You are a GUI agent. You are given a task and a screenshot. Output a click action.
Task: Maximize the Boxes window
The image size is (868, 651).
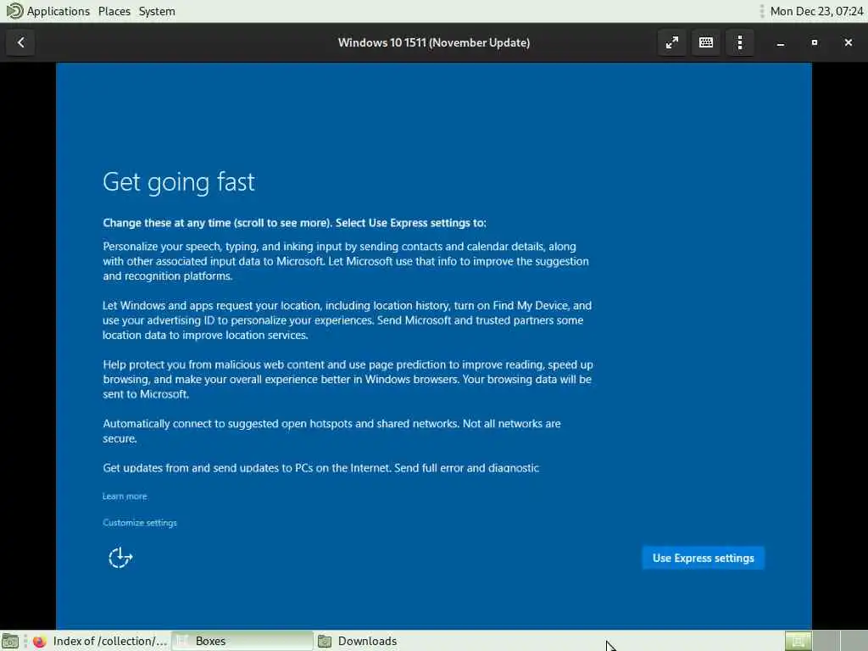pos(815,42)
